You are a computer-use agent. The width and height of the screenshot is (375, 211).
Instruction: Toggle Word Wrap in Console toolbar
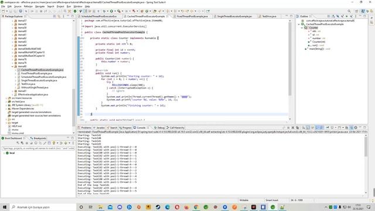click(x=312, y=128)
